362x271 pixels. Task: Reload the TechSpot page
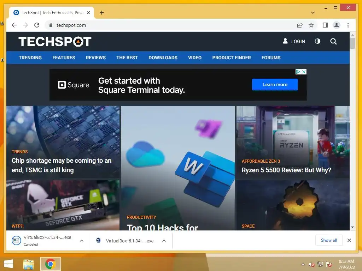(37, 25)
